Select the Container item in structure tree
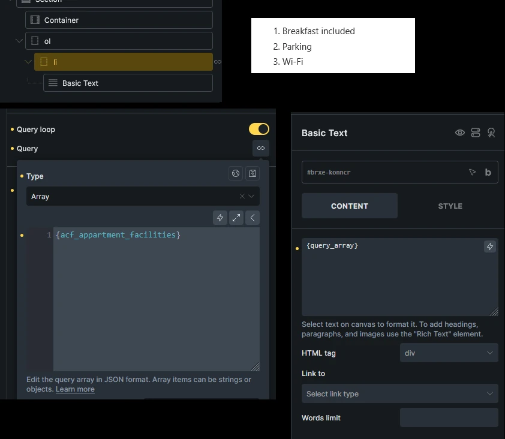Image resolution: width=505 pixels, height=439 pixels. coord(119,20)
